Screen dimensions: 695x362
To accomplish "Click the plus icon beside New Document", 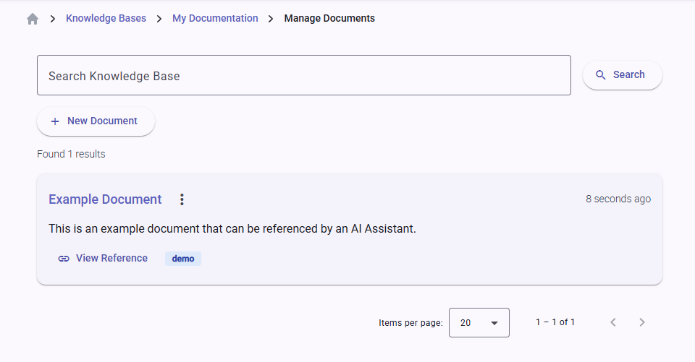I will [x=55, y=121].
